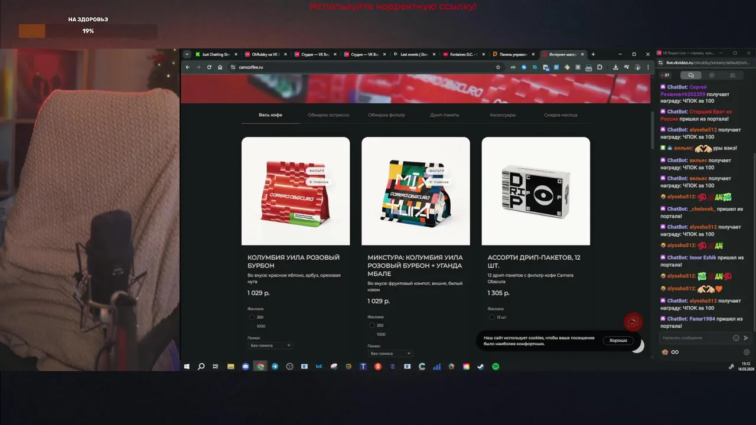The width and height of the screenshot is (756, 425).
Task: Open Chrome extensions puzzle icon
Action: pos(601,67)
